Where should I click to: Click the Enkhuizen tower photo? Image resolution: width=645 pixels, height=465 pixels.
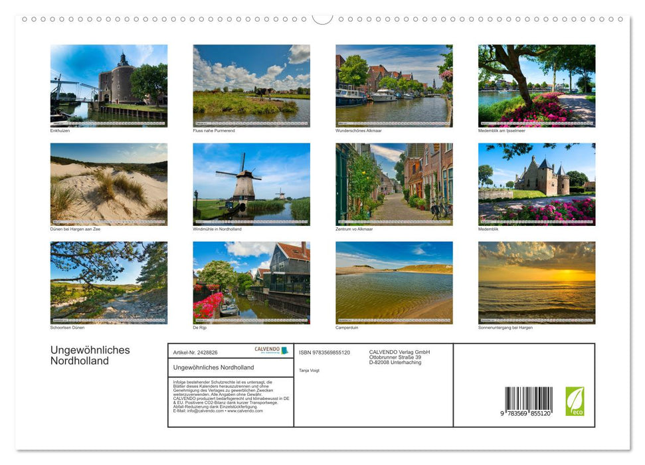108,86
